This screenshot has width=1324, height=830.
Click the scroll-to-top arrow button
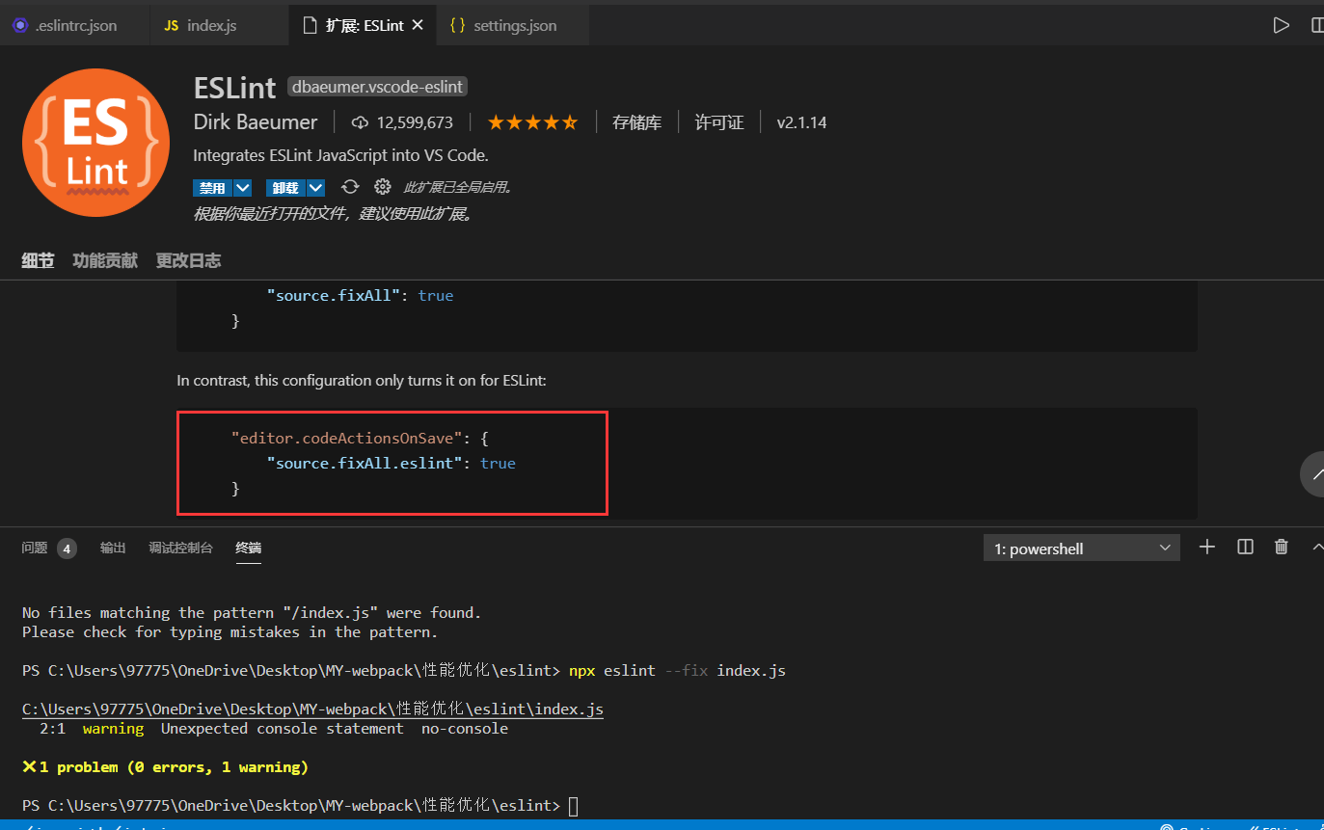pos(1314,474)
